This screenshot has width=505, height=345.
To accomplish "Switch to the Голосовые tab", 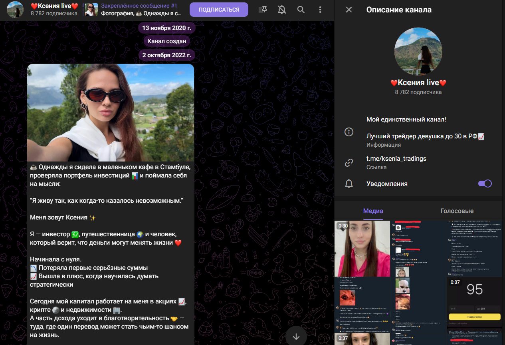I will tap(457, 210).
